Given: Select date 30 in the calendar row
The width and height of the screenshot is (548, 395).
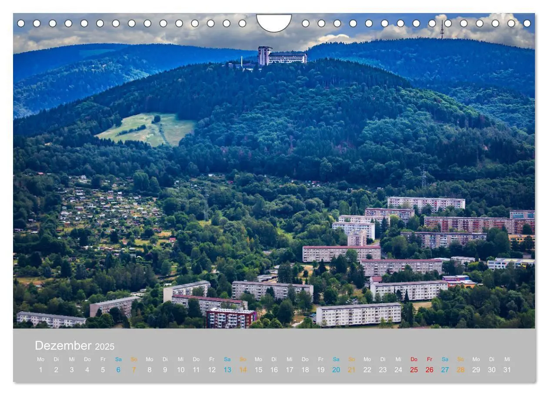Looking at the screenshot, I should tap(492, 370).
